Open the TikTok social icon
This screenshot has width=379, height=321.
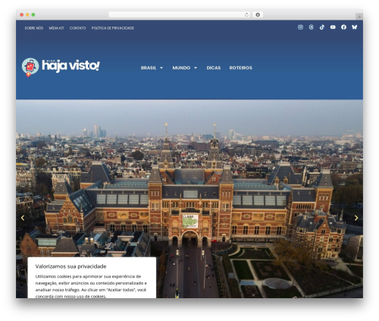(x=322, y=27)
